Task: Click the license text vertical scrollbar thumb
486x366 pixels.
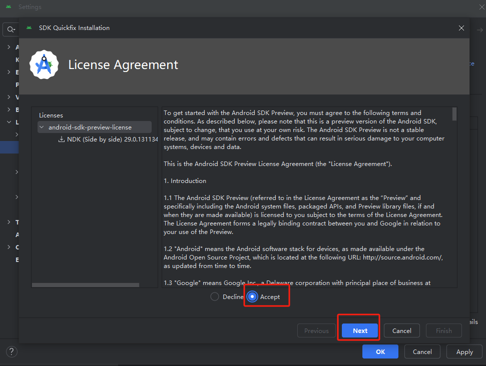Action: point(454,114)
